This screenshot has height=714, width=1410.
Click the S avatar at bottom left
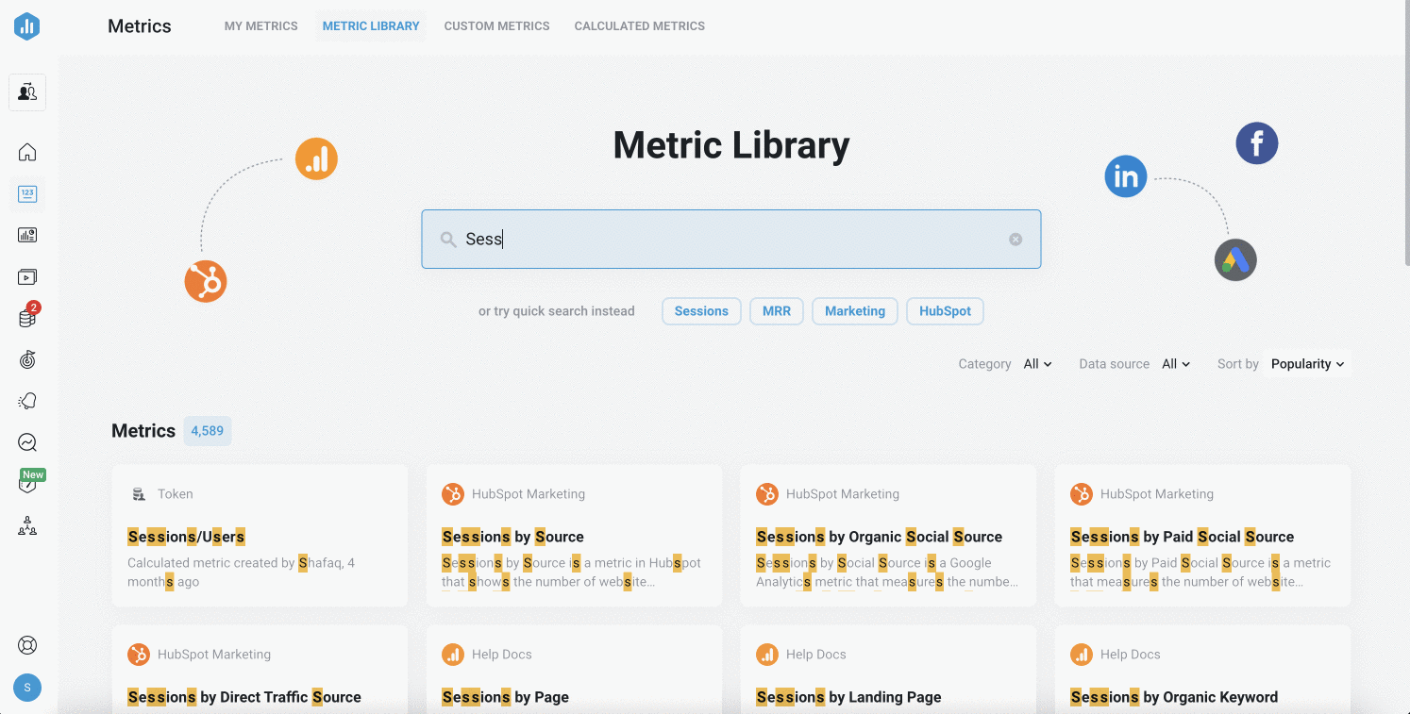[x=27, y=688]
